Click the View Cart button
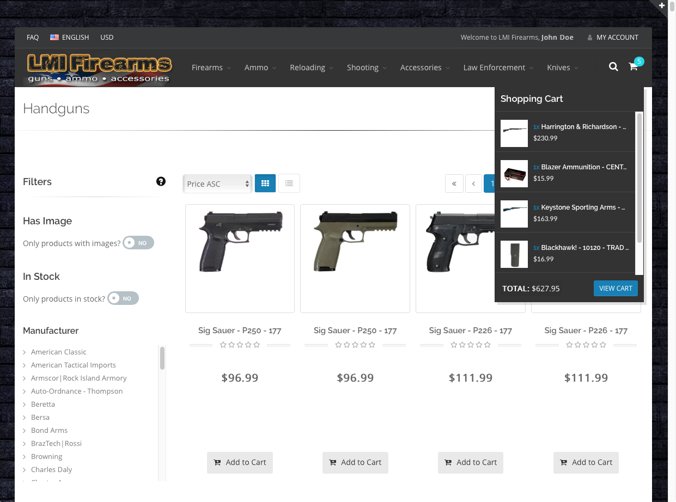676x502 pixels. pyautogui.click(x=615, y=288)
